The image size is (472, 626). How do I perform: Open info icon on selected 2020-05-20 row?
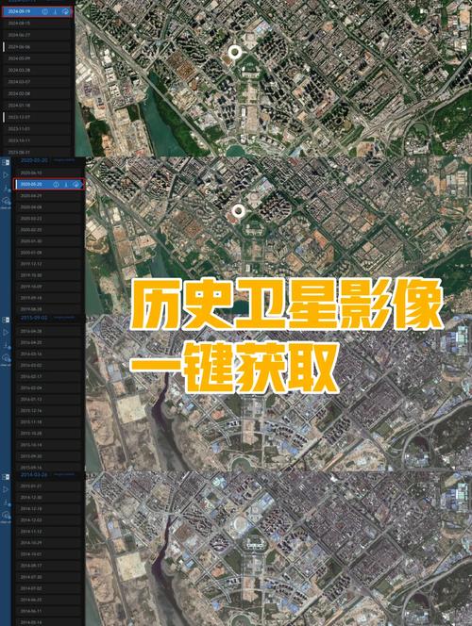click(56, 185)
